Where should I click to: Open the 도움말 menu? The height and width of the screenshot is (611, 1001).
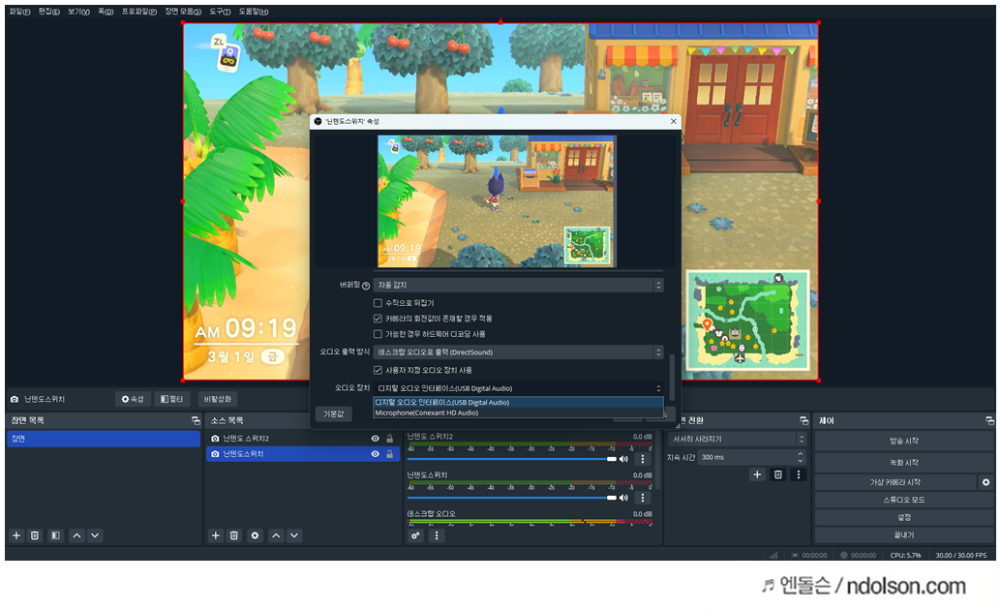tap(254, 12)
